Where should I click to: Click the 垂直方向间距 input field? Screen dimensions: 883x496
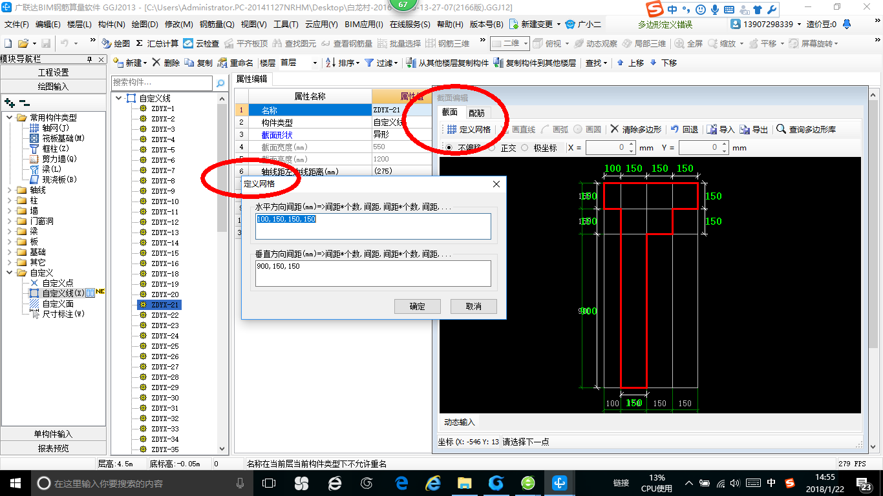[x=373, y=273]
